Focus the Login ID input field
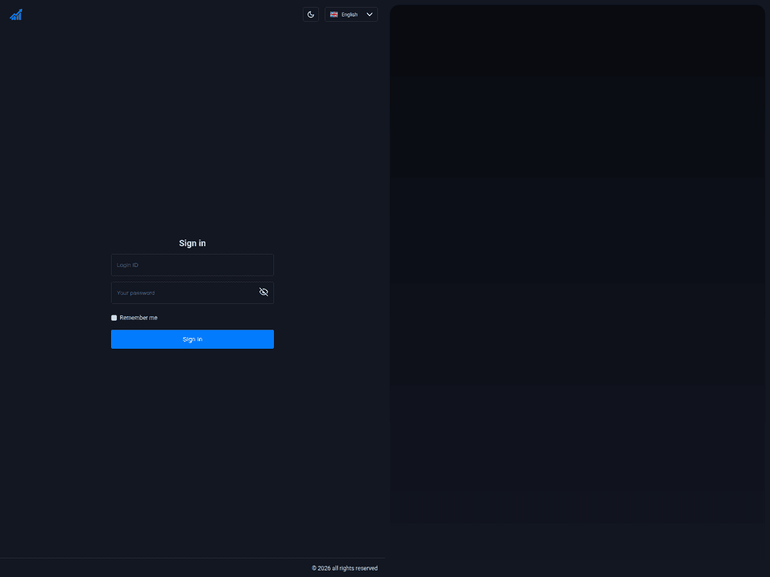This screenshot has height=577, width=770. click(x=193, y=265)
